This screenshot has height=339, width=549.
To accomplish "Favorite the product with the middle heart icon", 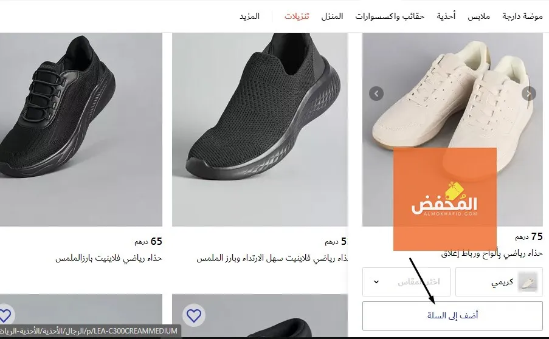I will pyautogui.click(x=193, y=315).
